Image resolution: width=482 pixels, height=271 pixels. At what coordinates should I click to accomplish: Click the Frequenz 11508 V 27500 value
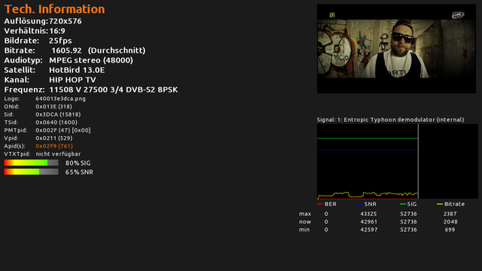(x=114, y=90)
